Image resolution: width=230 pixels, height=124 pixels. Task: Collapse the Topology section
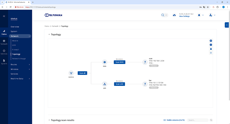pyautogui.click(x=49, y=34)
